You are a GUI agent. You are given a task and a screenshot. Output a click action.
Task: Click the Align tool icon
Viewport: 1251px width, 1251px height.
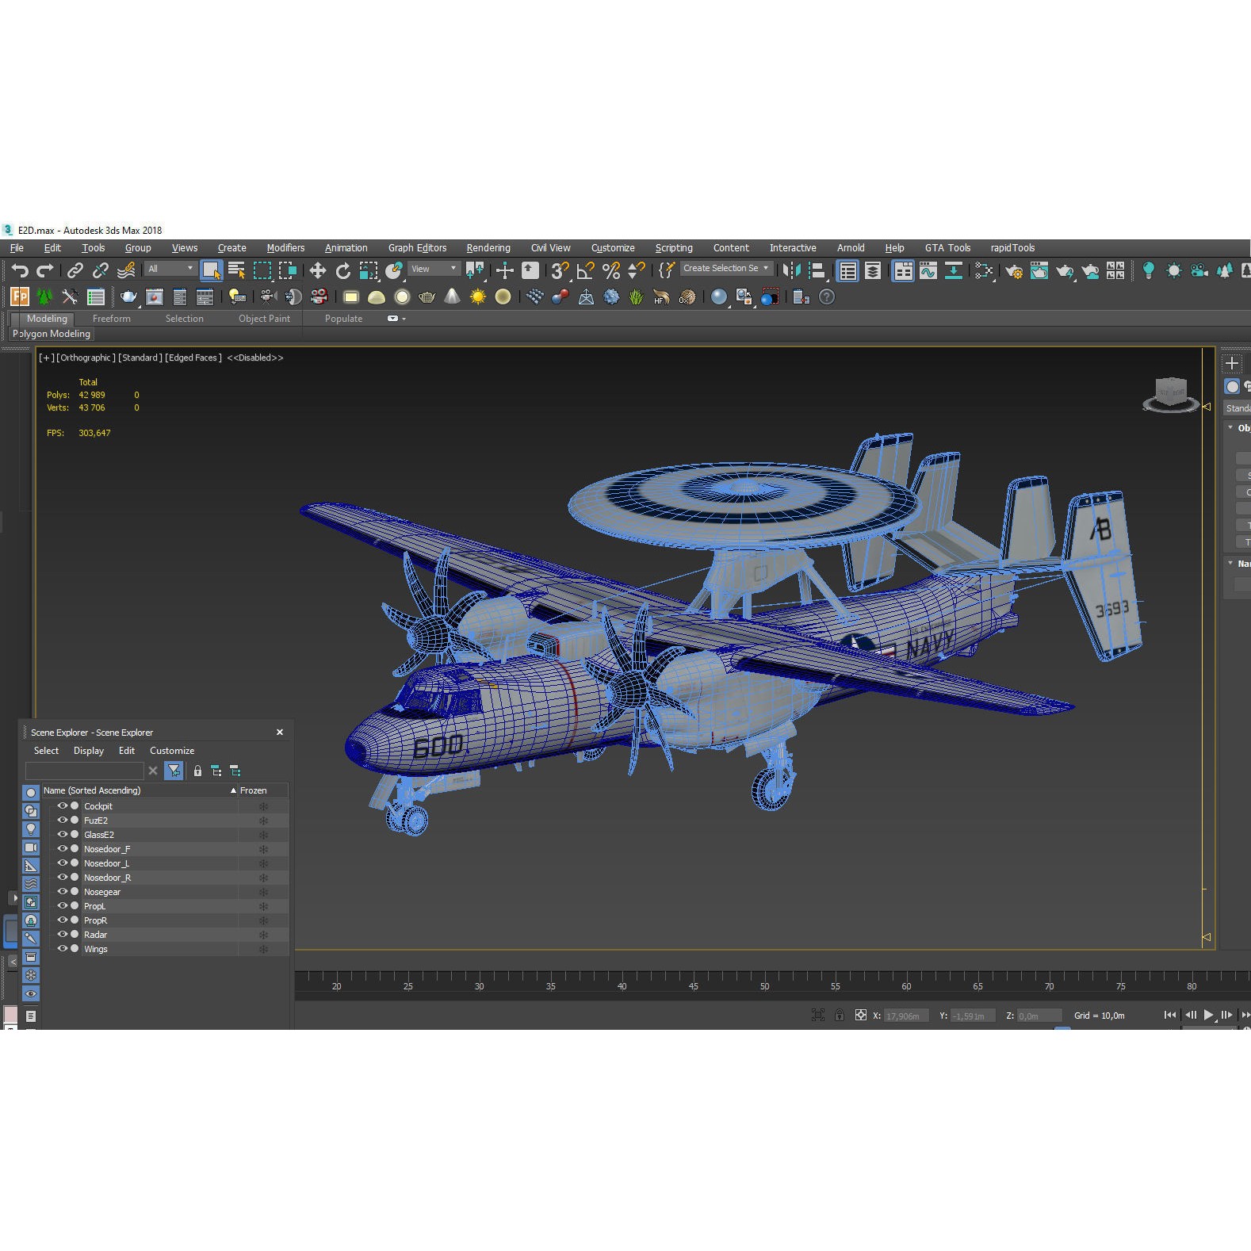(x=817, y=271)
